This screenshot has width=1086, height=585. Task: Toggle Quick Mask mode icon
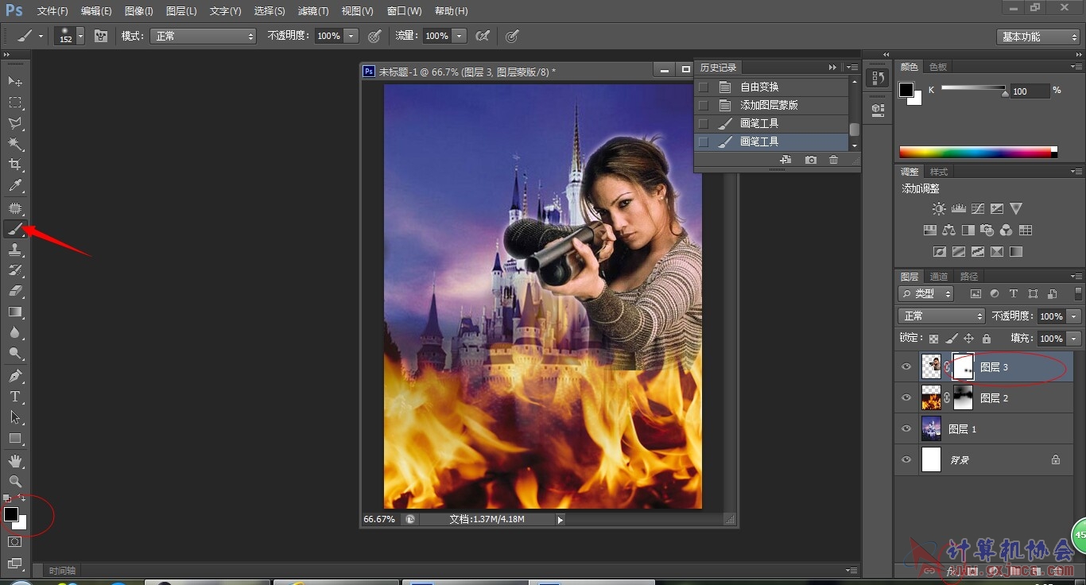(15, 541)
